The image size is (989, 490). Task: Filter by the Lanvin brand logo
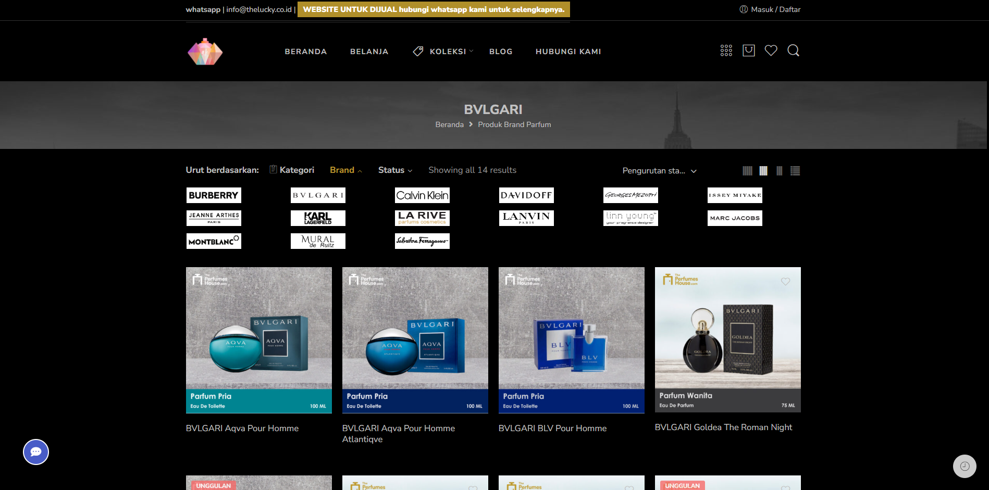pyautogui.click(x=526, y=218)
